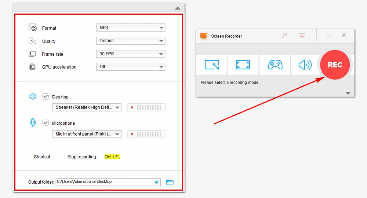Expand the Output folder path dropdown arrow
Image resolution: width=367 pixels, height=198 pixels.
point(157,182)
